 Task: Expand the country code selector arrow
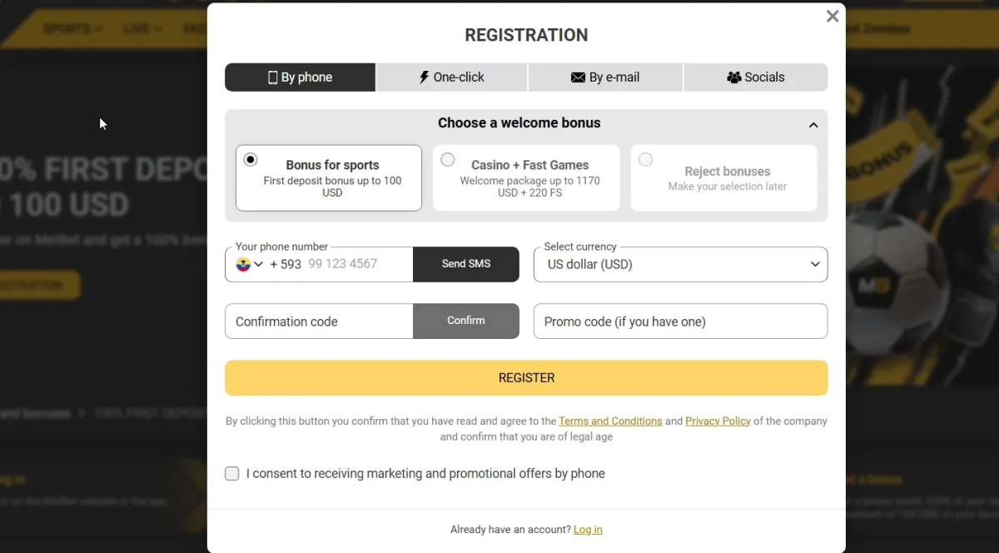259,264
